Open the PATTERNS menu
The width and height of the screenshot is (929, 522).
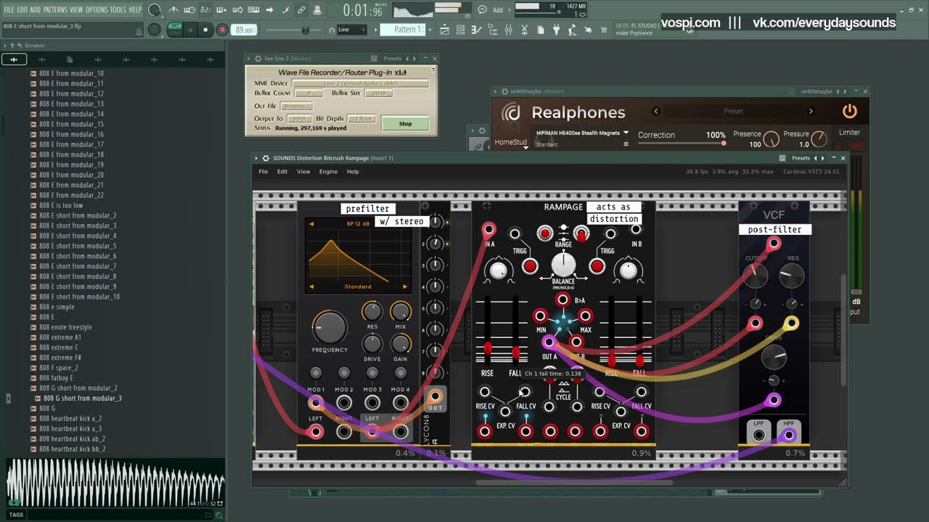55,9
